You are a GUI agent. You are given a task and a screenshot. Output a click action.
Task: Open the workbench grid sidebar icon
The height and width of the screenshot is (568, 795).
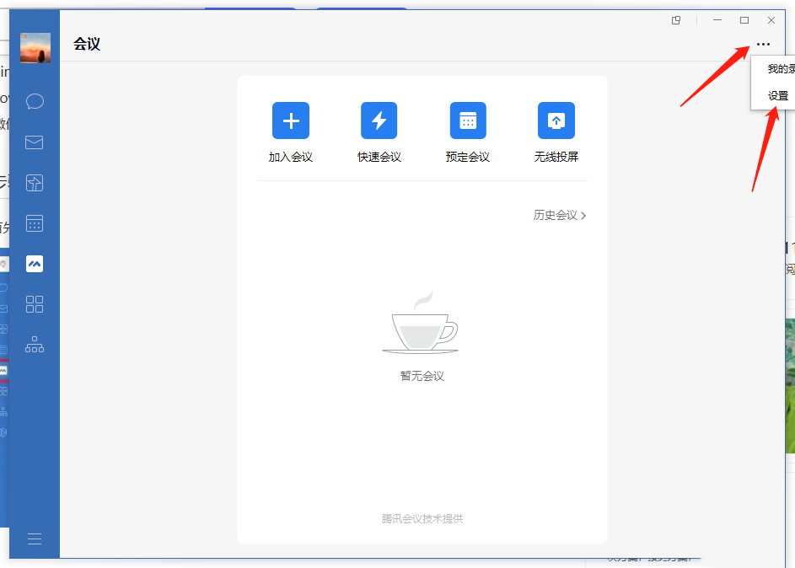34,304
